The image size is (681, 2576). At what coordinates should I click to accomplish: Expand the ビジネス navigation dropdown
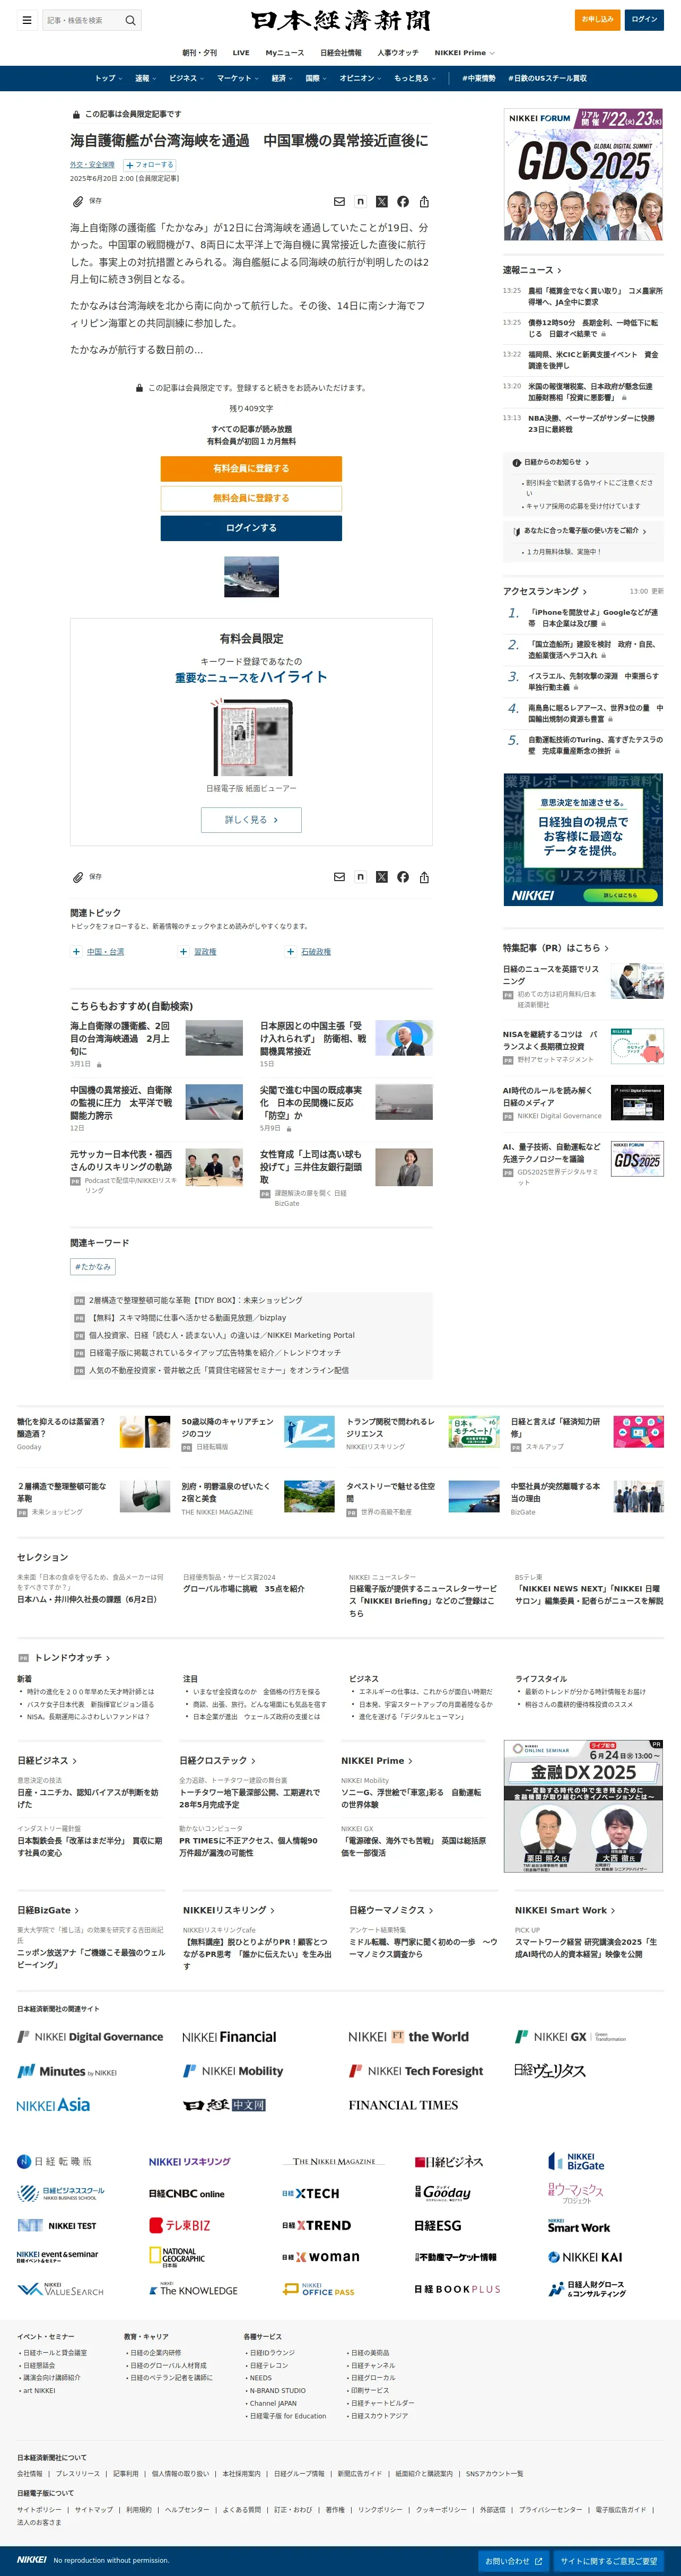pyautogui.click(x=186, y=78)
